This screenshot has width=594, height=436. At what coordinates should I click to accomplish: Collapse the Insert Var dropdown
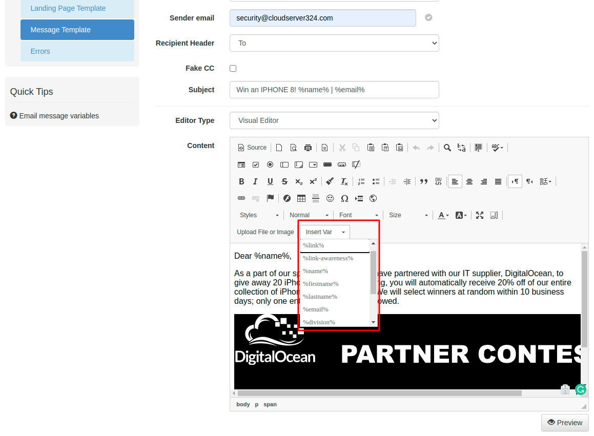[324, 232]
